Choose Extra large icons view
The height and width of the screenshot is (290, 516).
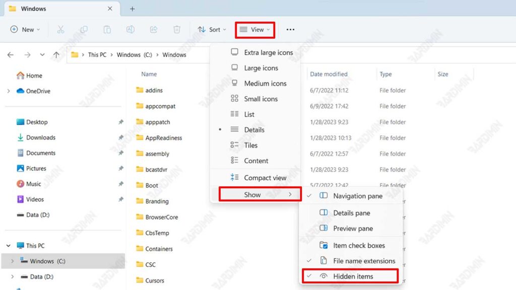click(255, 52)
